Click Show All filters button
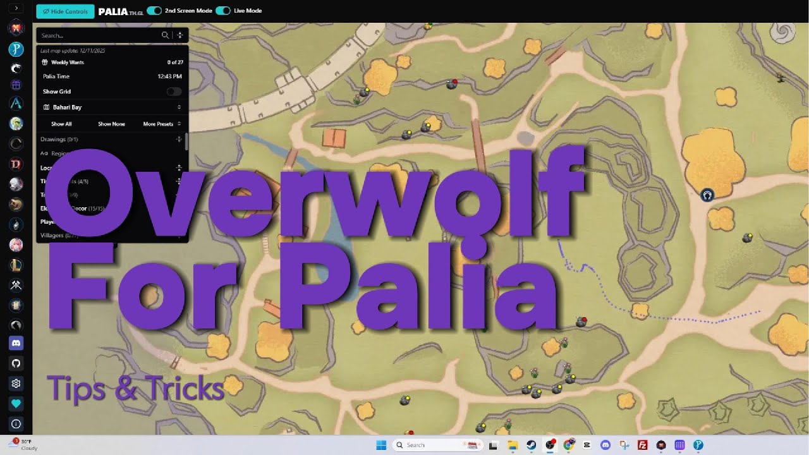 (x=61, y=124)
